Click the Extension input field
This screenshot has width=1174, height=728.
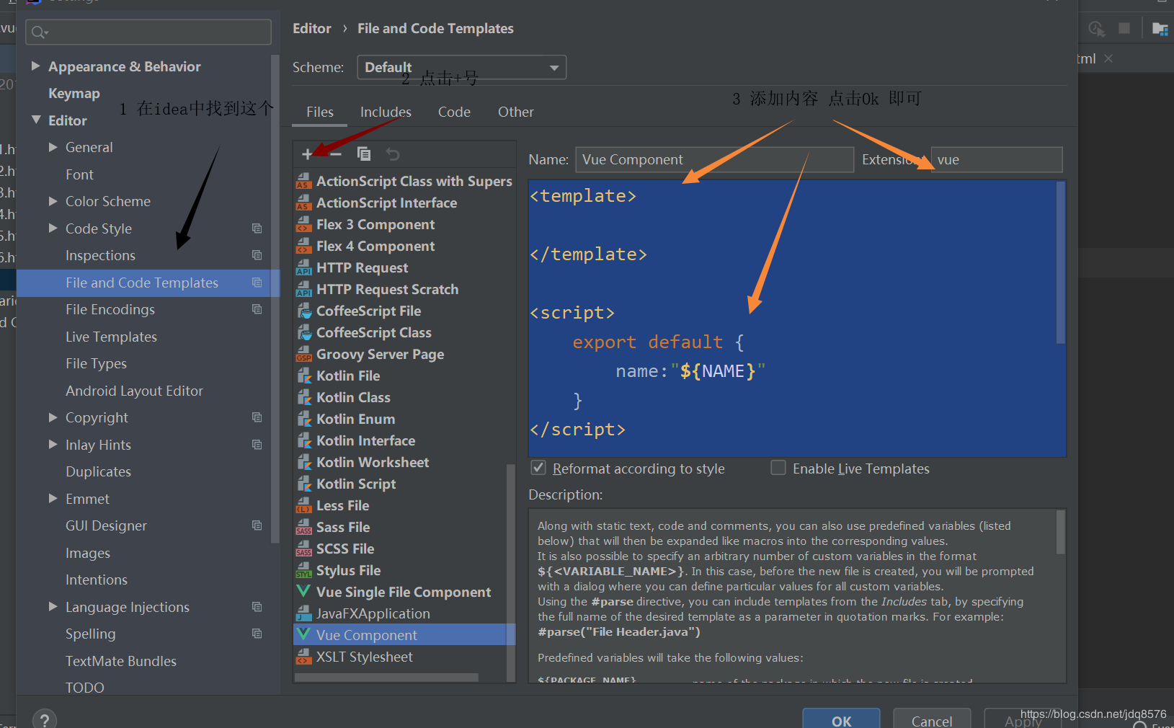tap(997, 159)
